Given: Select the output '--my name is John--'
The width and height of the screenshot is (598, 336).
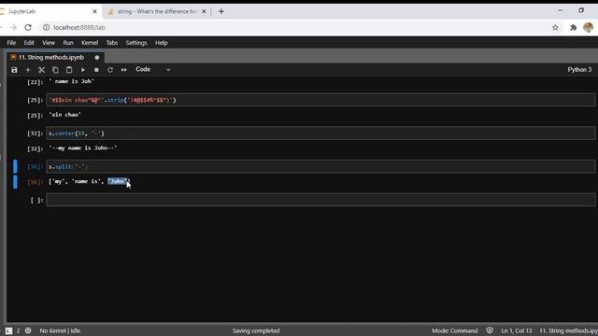Looking at the screenshot, I should pos(83,147).
